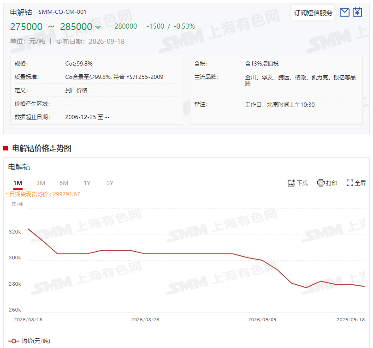Switch to the 6M time range
This screenshot has width=373, height=348.
(64, 183)
